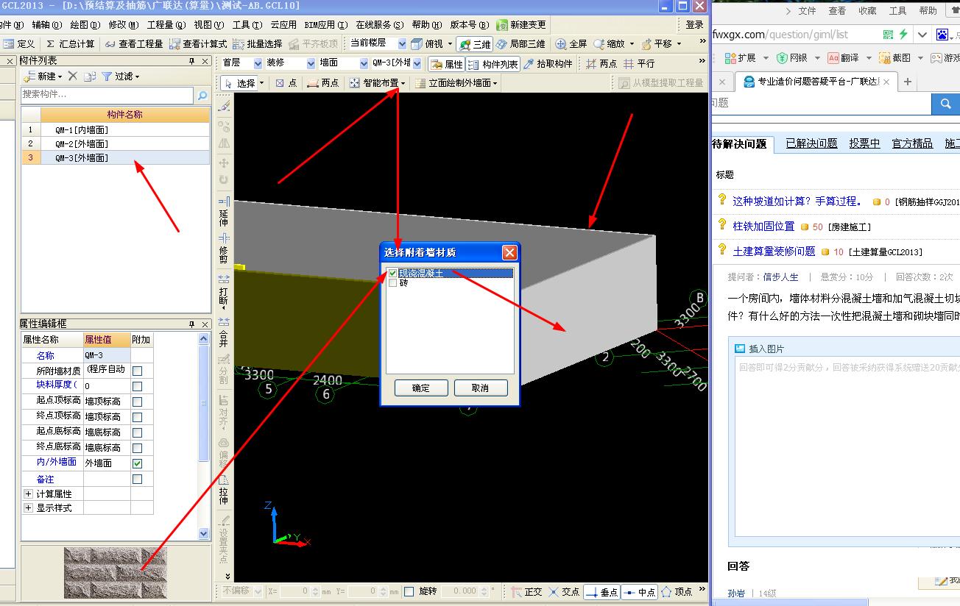Open the 工程量 menu
The width and height of the screenshot is (960, 606).
point(165,24)
